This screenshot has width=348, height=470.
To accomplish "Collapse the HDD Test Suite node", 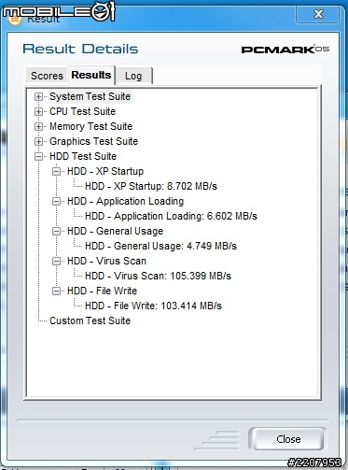I will (x=38, y=156).
